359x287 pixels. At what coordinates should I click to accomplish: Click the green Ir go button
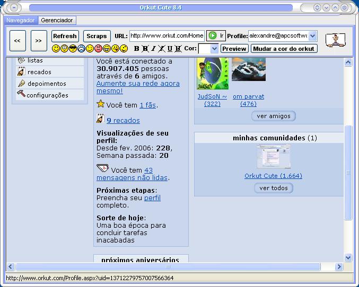pos(216,35)
